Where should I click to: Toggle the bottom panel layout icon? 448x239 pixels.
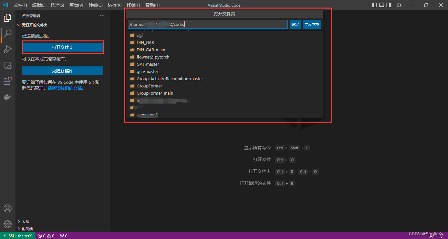coord(382,5)
